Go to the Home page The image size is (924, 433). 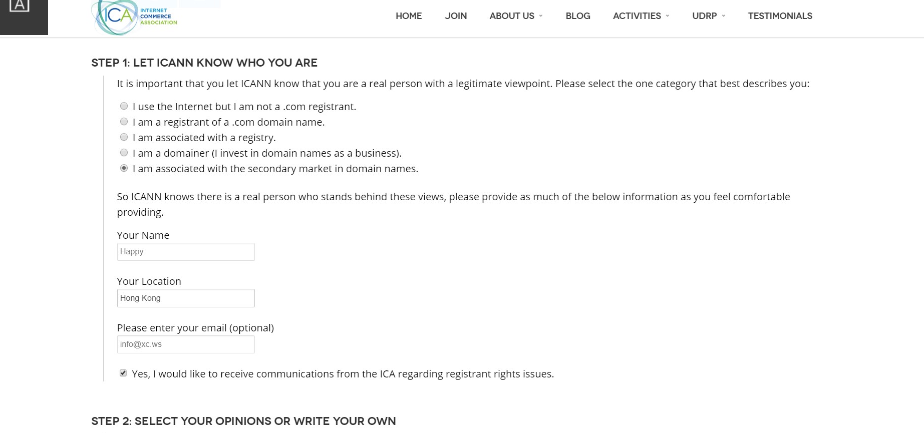tap(409, 16)
